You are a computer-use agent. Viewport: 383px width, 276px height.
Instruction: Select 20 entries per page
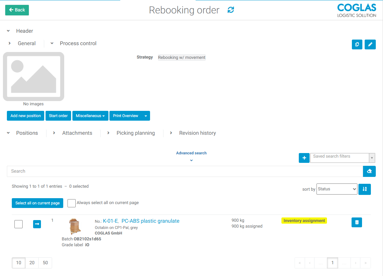(x=32, y=263)
